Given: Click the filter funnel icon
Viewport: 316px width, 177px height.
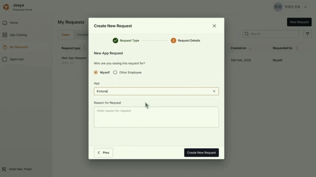Looking at the screenshot, I should click(x=307, y=34).
